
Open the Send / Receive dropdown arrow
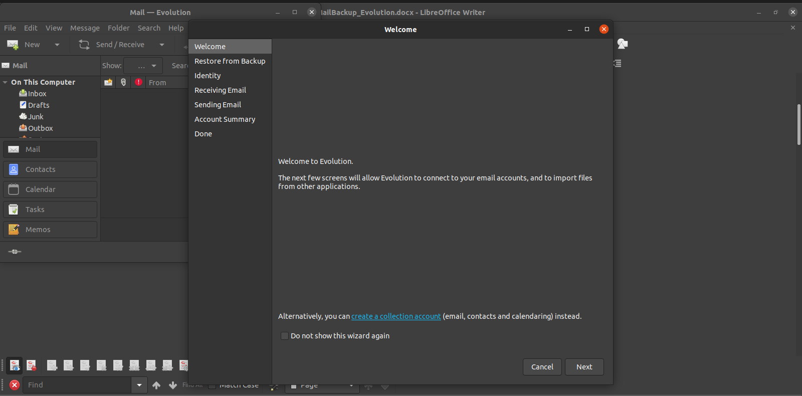[162, 45]
